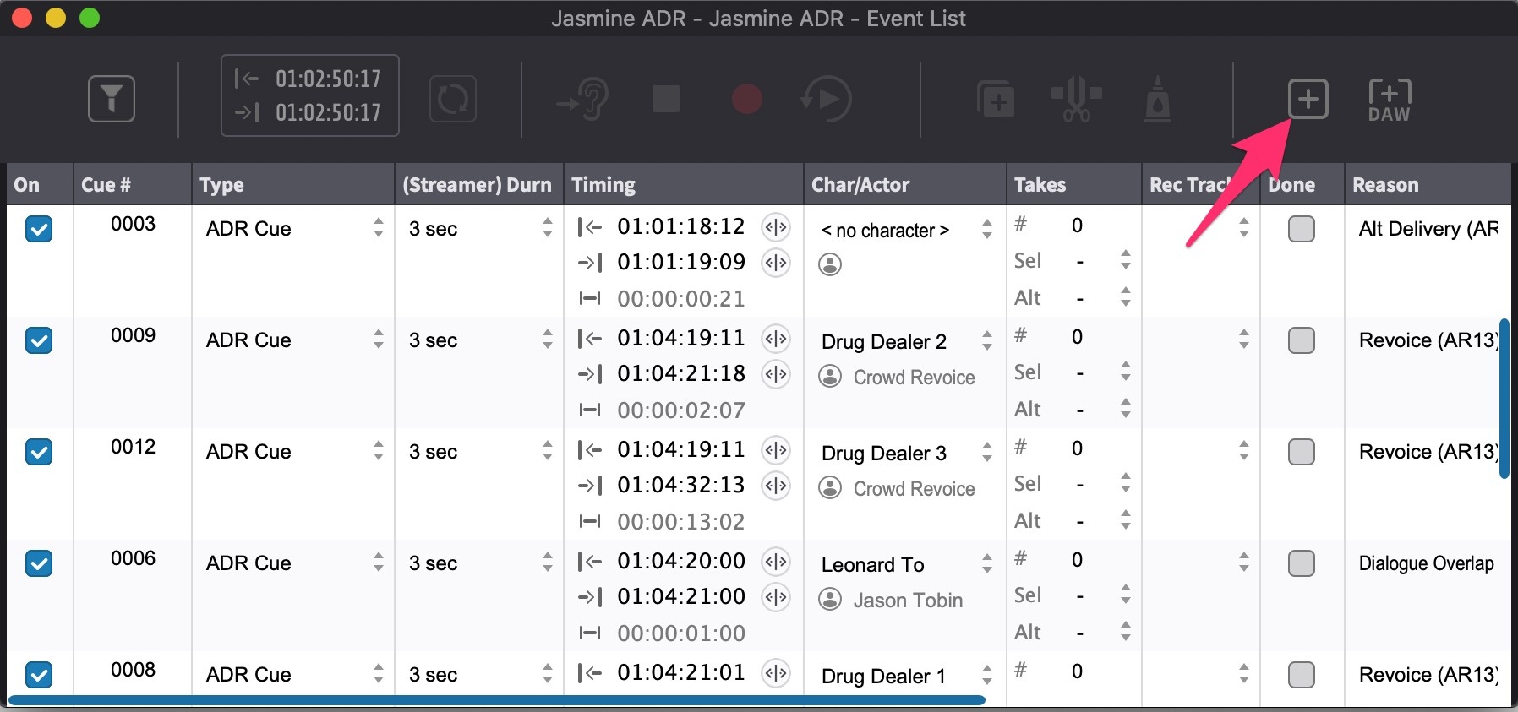Click the split cue scissors icon
Viewport: 1518px width, 712px height.
click(x=1076, y=99)
